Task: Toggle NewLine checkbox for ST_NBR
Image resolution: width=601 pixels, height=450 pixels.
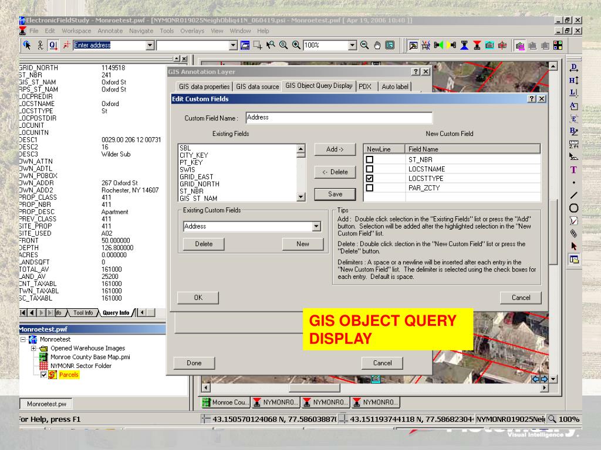Action: pyautogui.click(x=370, y=159)
